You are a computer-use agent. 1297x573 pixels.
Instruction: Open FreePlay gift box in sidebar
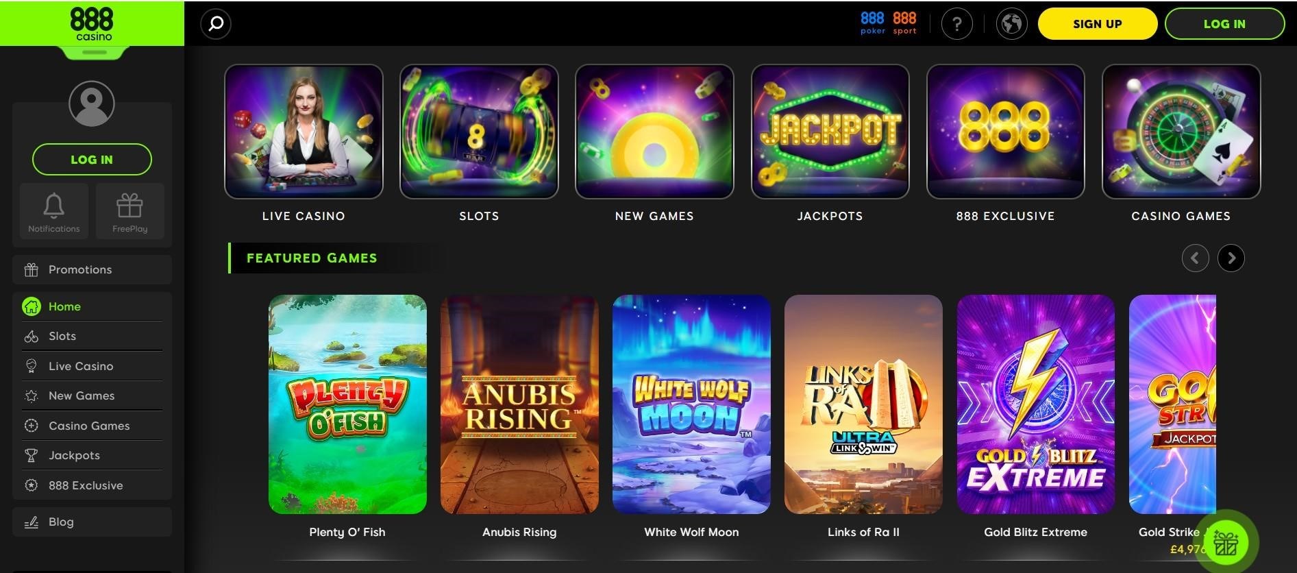click(x=129, y=210)
